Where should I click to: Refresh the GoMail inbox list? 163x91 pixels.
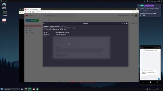click(x=49, y=20)
